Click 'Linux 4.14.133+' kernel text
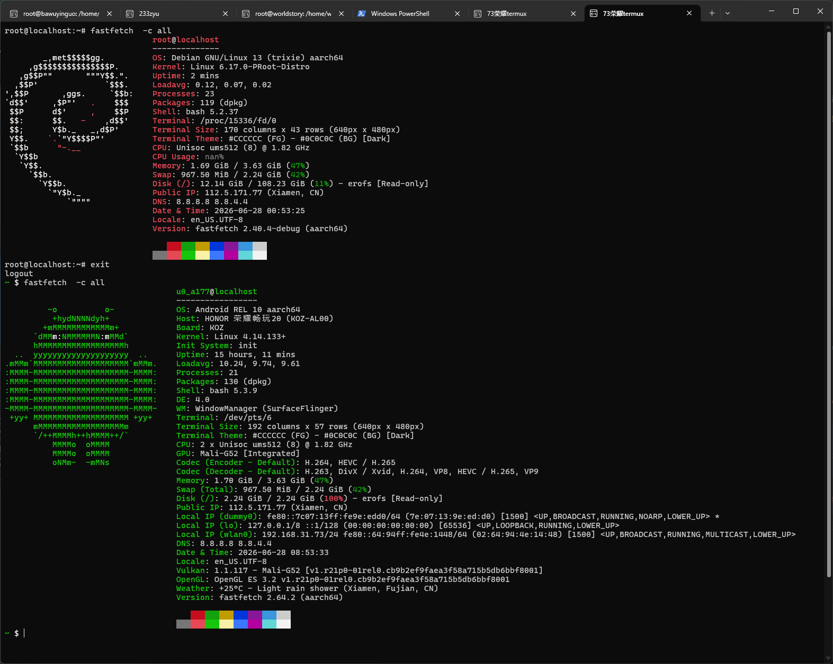Image resolution: width=833 pixels, height=664 pixels. [x=250, y=336]
